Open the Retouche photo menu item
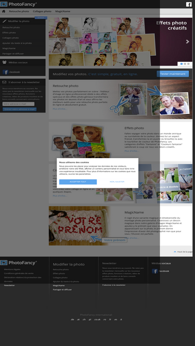The width and height of the screenshot is (195, 346). (19, 11)
